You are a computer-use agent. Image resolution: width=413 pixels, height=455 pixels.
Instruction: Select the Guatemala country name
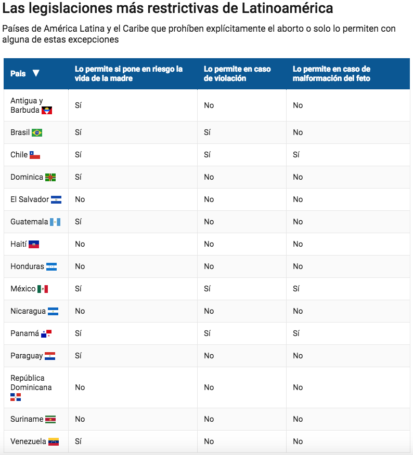[29, 222]
